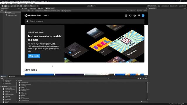Open Hierarchy create plus dropdown
The image size is (187, 105).
[x=2, y=10]
